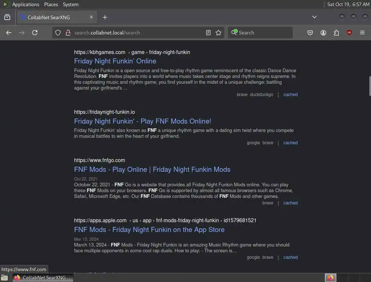Open cached link for fridaynight-funkin.io result
Screen dimensions: 371x282
tap(291, 143)
